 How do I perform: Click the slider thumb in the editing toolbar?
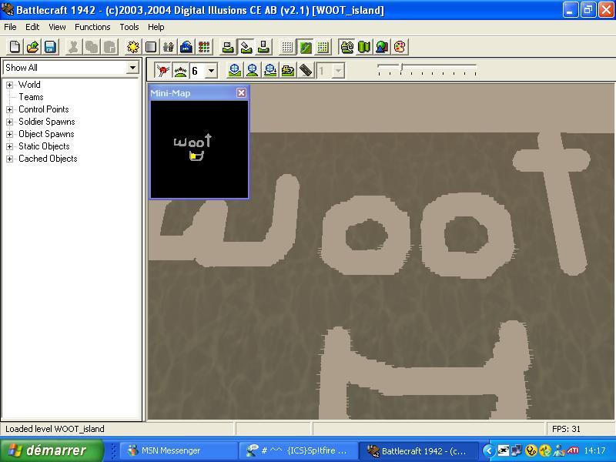[401, 68]
